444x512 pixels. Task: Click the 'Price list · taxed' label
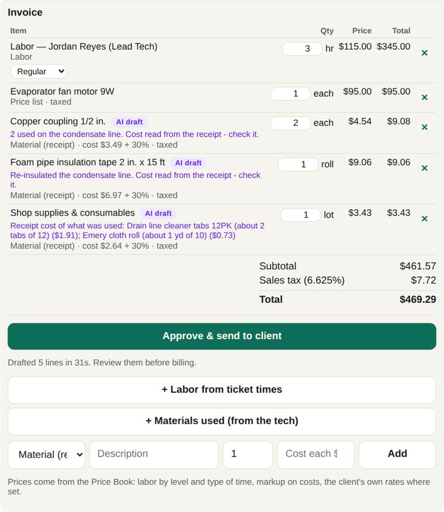coord(41,102)
